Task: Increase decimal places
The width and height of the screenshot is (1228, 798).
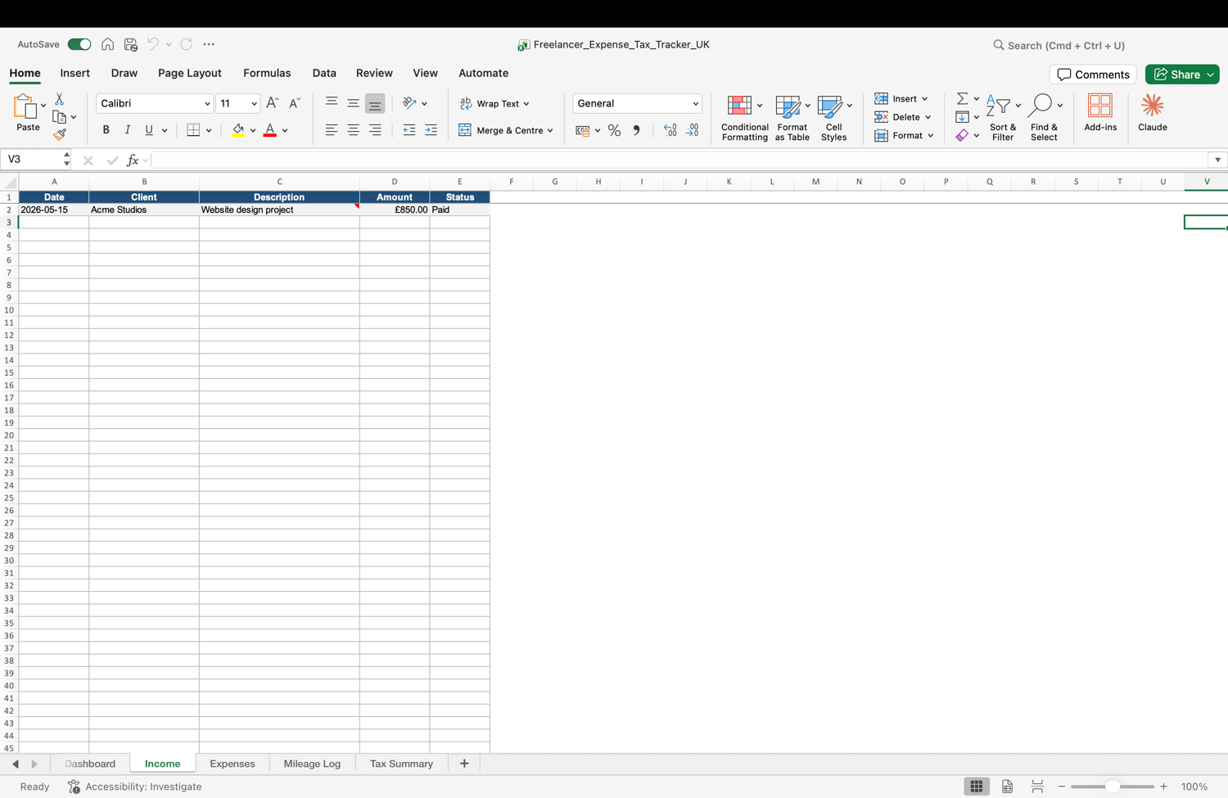Action: click(x=670, y=130)
